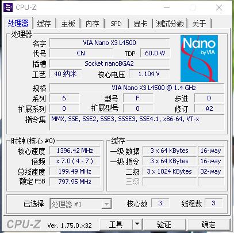Select the SPD tab
Screen dimensions: 234x233
pyautogui.click(x=116, y=24)
